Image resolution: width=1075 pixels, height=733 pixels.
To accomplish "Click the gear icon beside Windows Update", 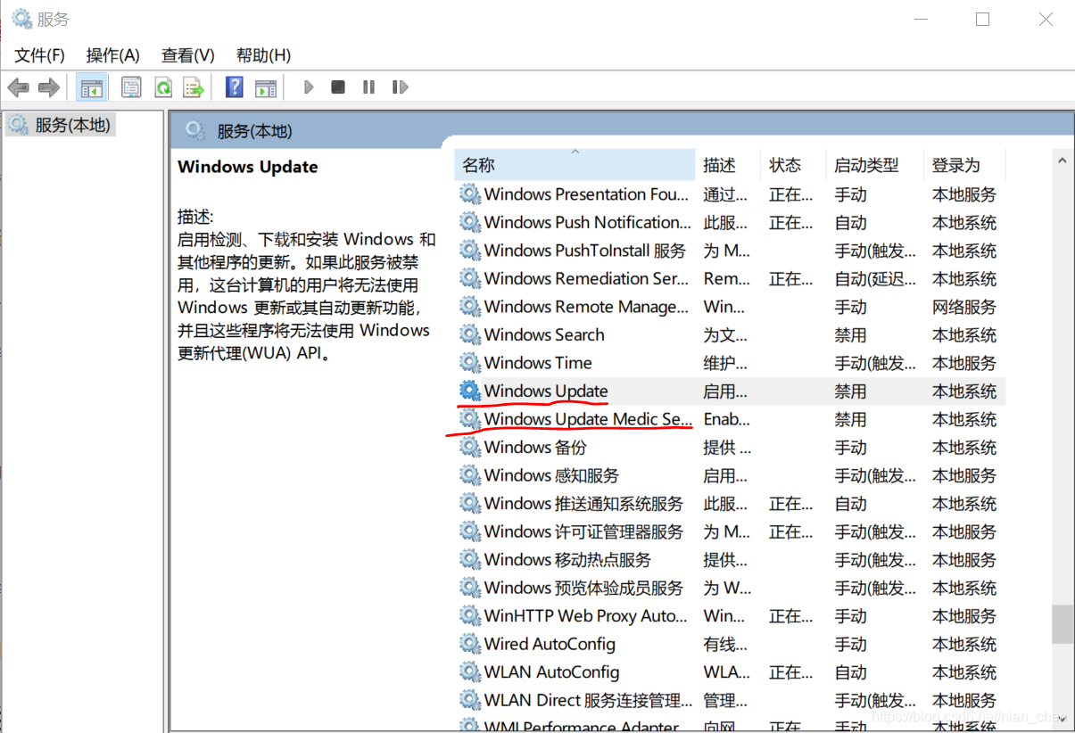I will pyautogui.click(x=470, y=391).
